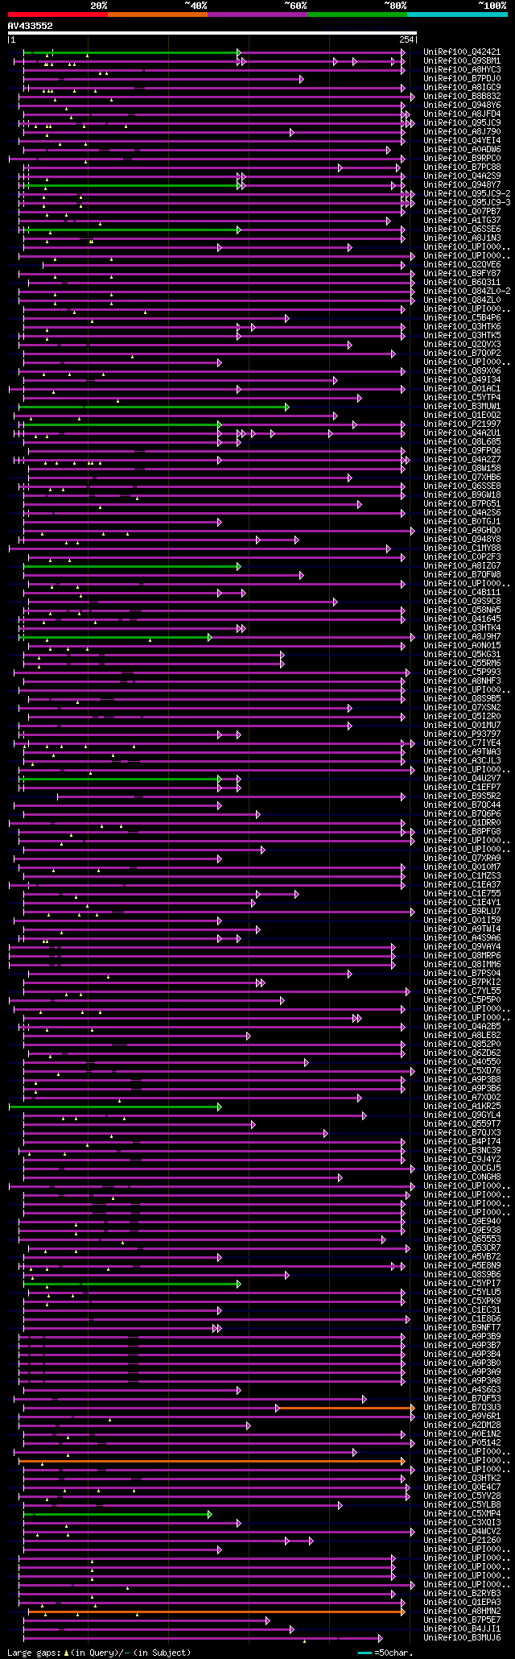515x1659 pixels.
Task: Open hit UniRef100_B7PDJ0
Action: (462, 78)
